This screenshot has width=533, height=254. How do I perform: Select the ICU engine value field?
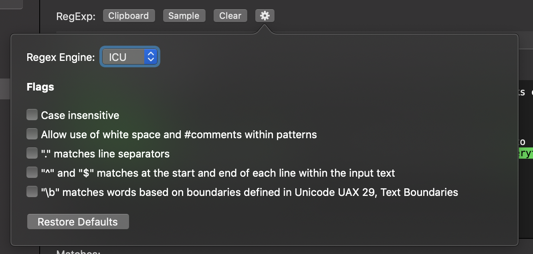[x=120, y=57]
